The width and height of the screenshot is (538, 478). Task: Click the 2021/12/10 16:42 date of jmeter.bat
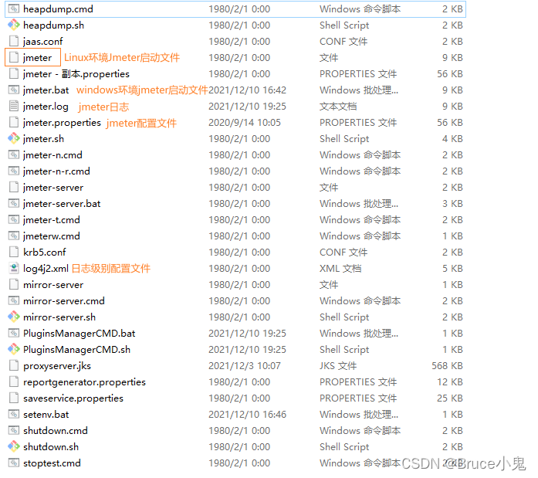pos(247,90)
